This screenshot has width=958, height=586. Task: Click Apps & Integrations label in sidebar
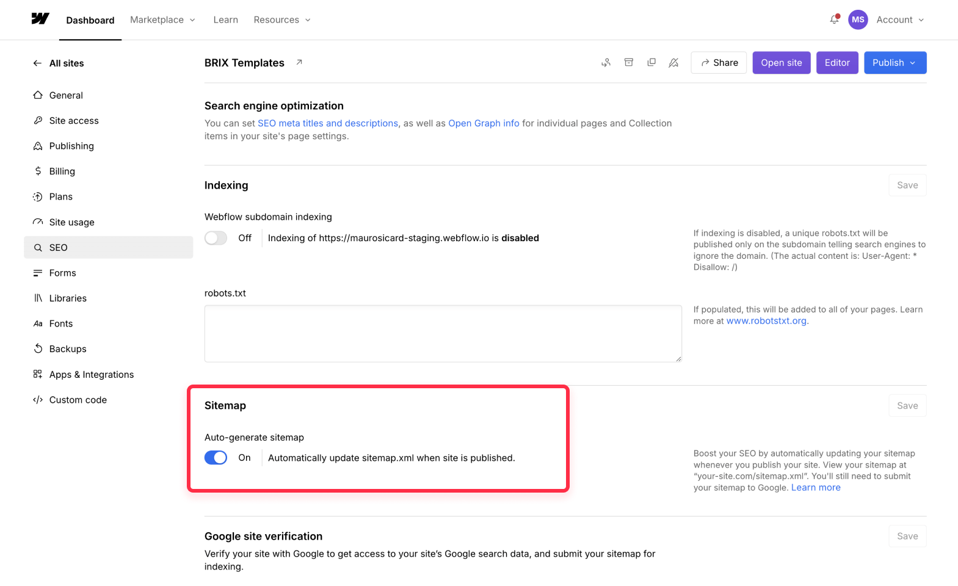click(92, 375)
